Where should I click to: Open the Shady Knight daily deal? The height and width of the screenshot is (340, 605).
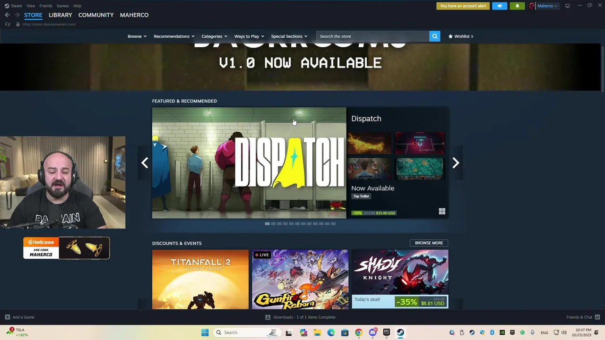[400, 280]
